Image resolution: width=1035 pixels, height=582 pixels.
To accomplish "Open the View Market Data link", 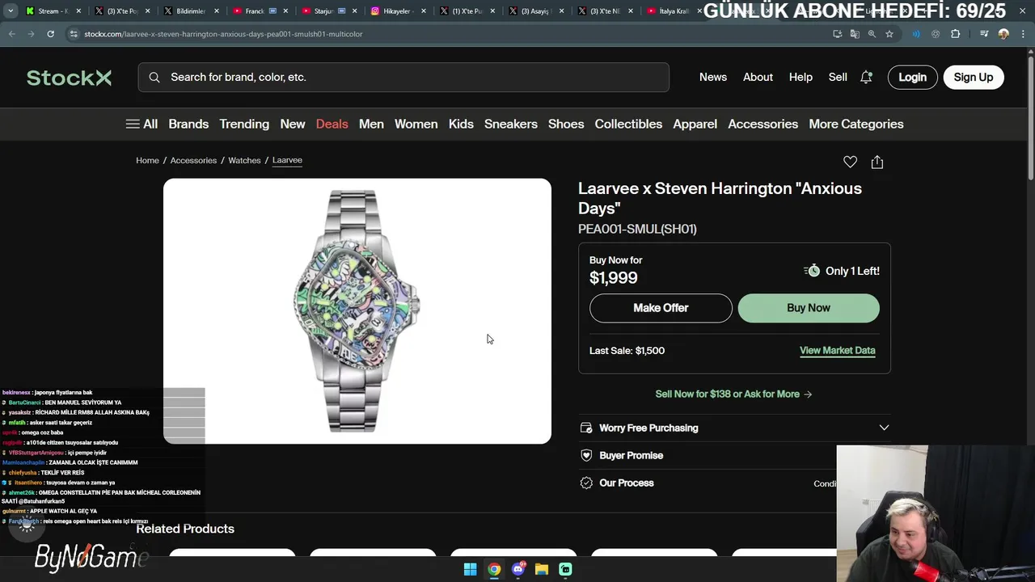I will [837, 350].
